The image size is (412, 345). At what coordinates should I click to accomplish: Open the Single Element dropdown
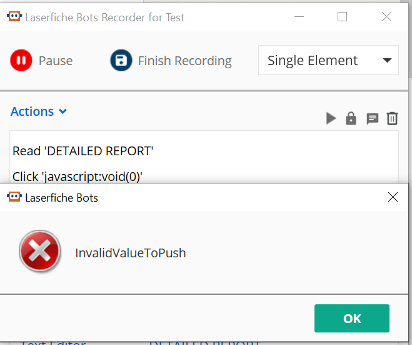coord(328,60)
